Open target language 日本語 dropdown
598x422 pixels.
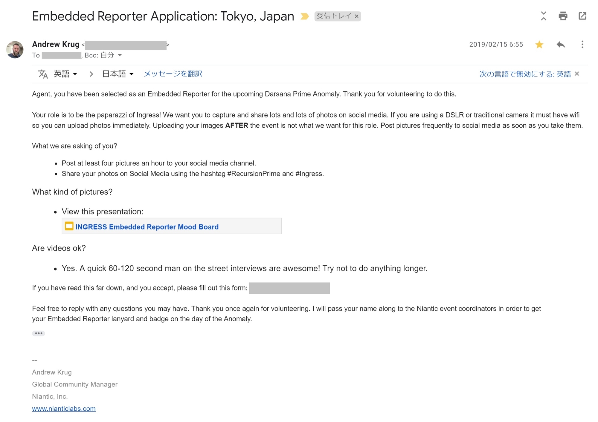click(x=118, y=74)
